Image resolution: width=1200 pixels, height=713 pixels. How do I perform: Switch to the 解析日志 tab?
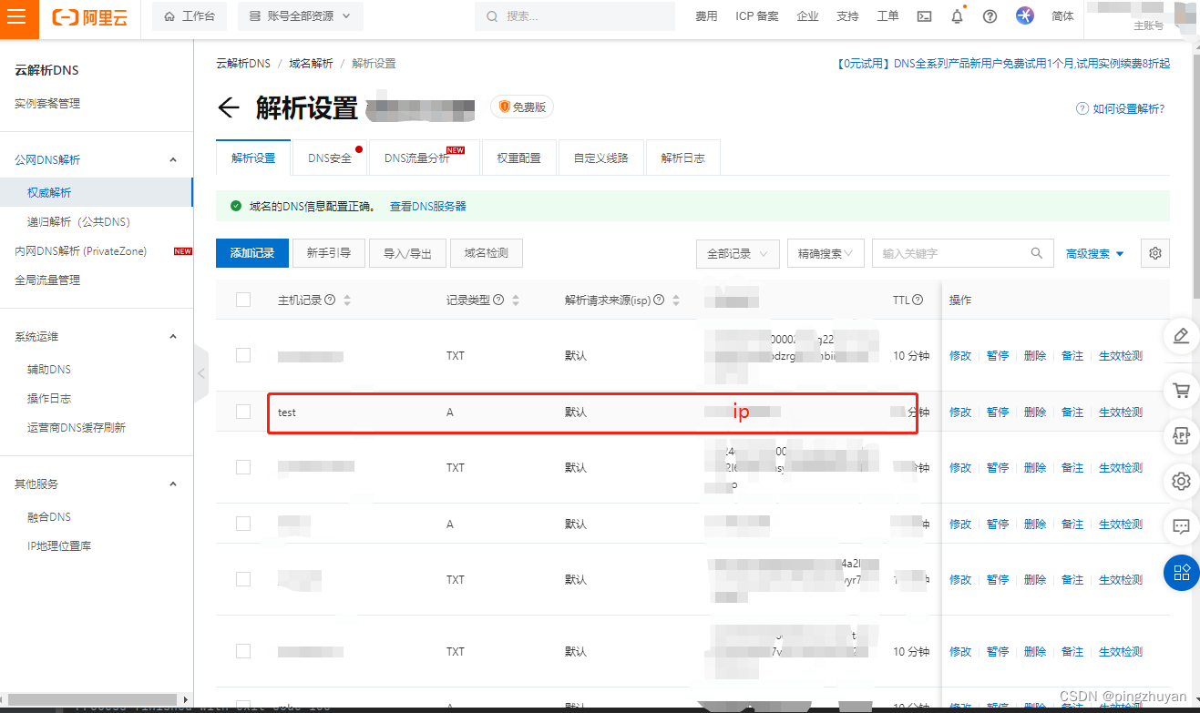tap(682, 158)
